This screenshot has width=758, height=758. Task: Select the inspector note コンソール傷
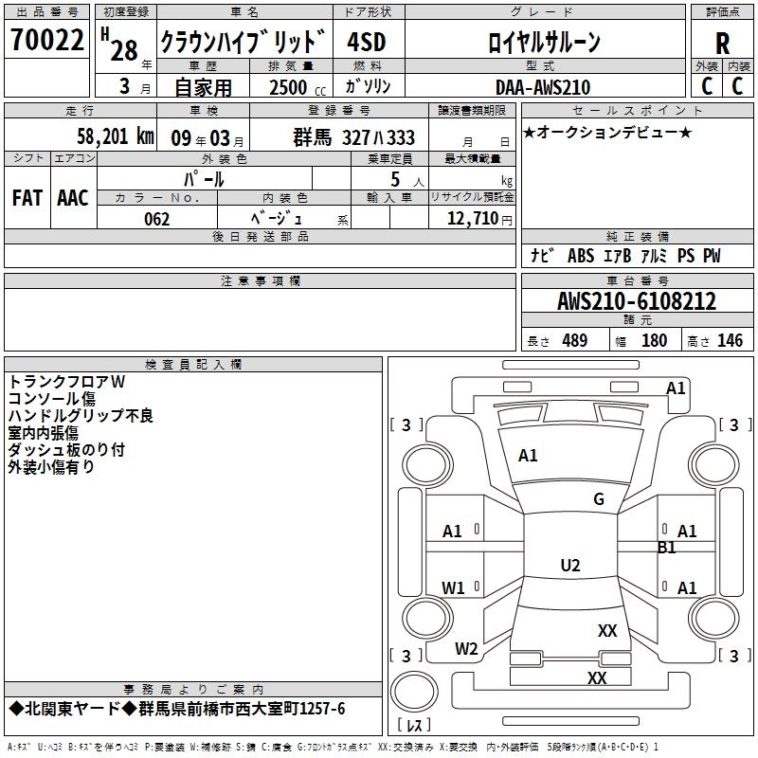(x=52, y=399)
